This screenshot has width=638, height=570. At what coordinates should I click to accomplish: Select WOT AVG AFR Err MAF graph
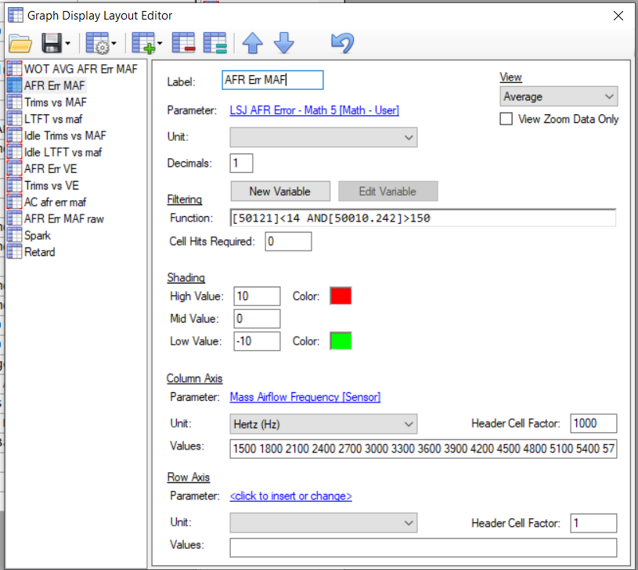click(x=81, y=69)
